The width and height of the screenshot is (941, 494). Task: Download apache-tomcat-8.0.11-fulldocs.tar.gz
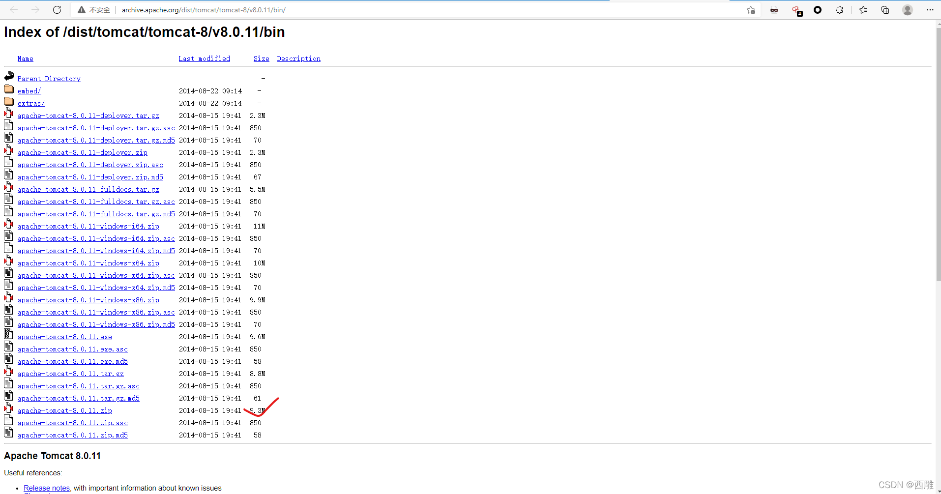coord(88,189)
